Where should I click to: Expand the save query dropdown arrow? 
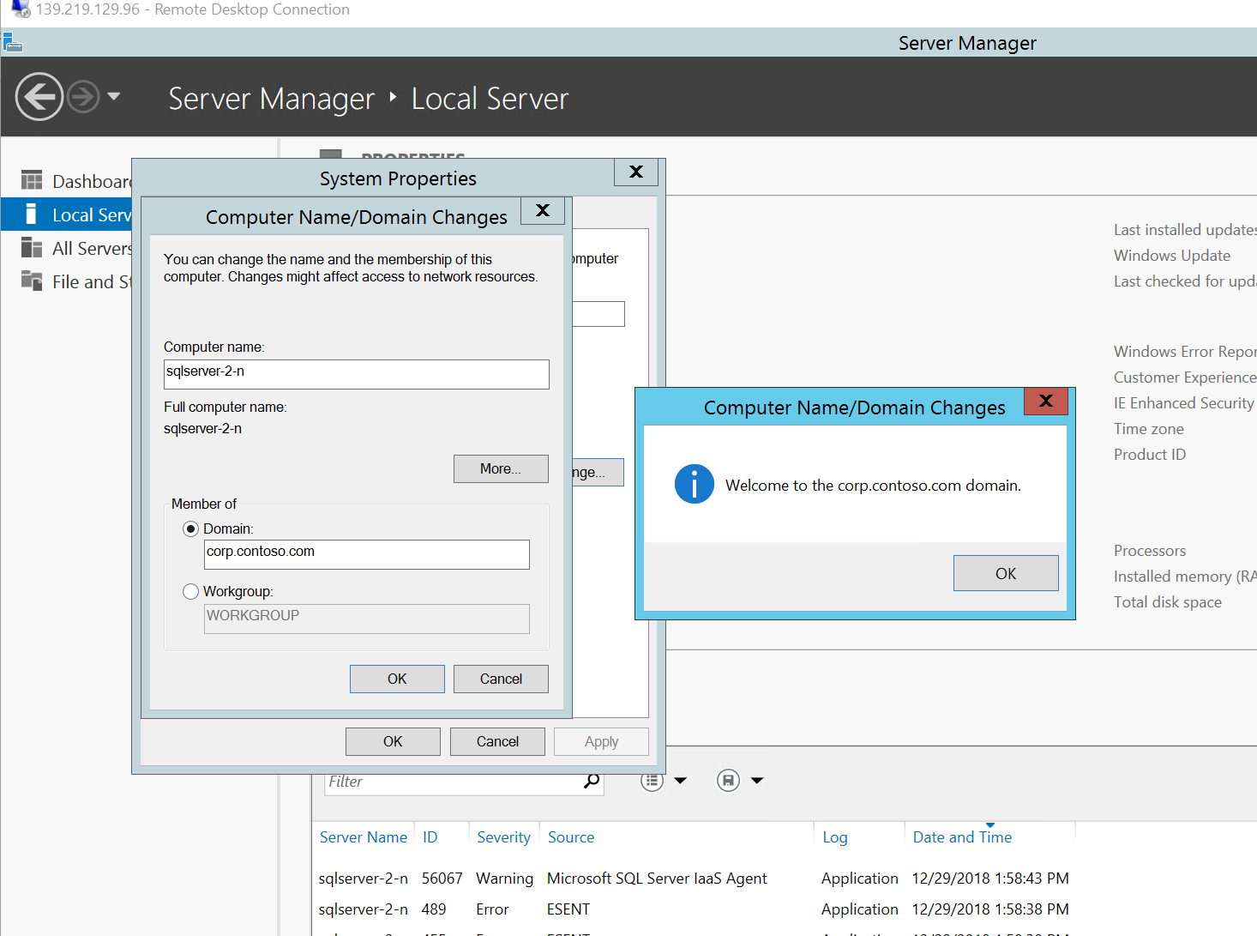[757, 781]
